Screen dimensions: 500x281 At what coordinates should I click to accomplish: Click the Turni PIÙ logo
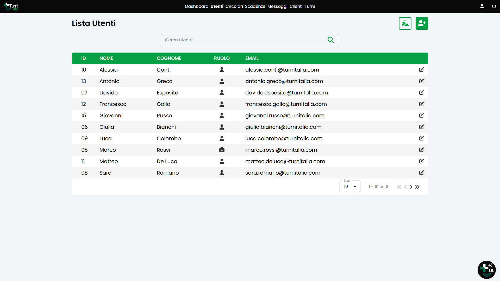coord(11,7)
